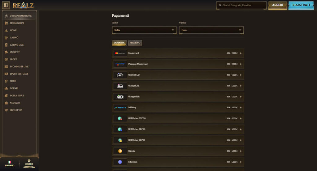Click the Casinò Live icon
The height and width of the screenshot is (171, 317).
[x=6, y=45]
